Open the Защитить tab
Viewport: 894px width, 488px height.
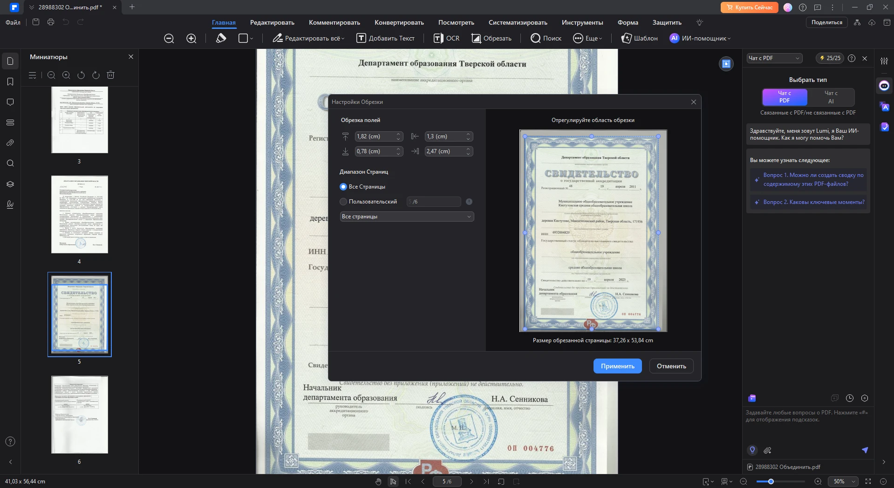coord(667,22)
